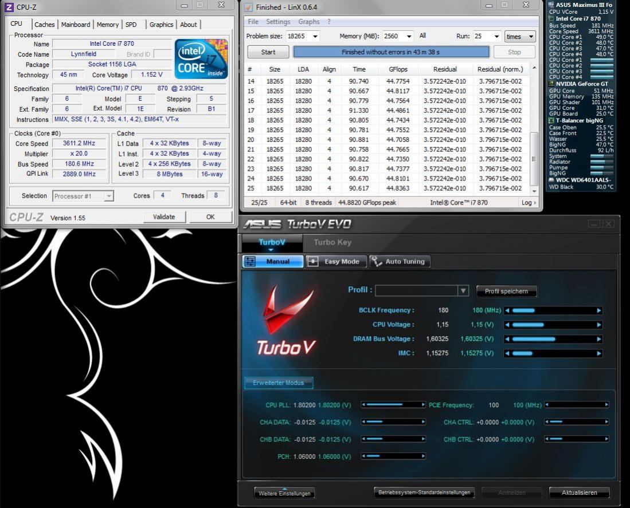Expand Weitere Einstellungen in TurboV

click(284, 493)
